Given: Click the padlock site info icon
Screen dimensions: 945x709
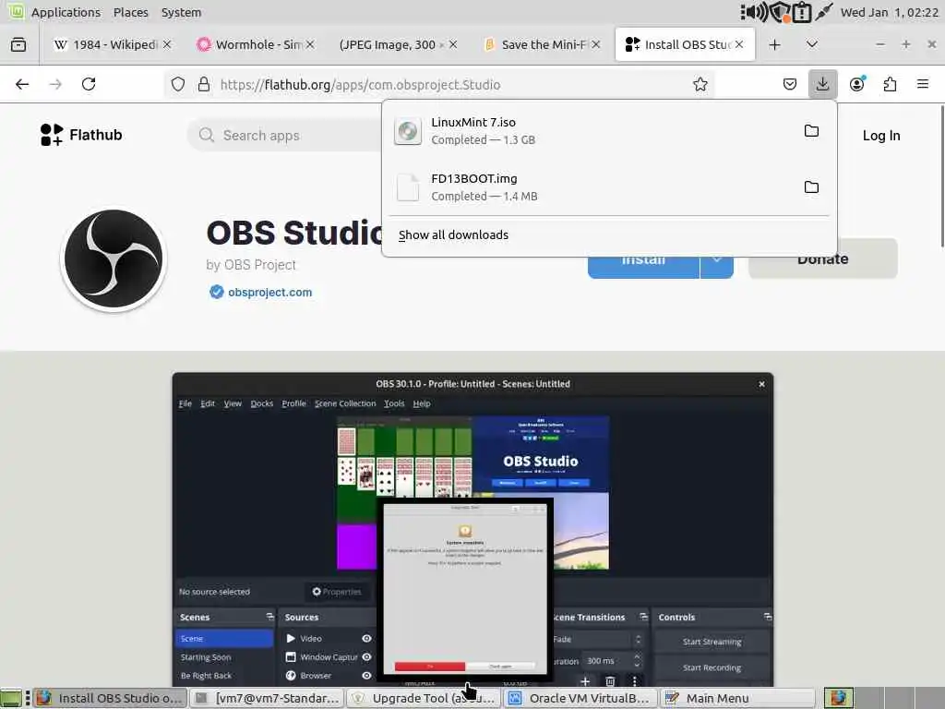Looking at the screenshot, I should point(204,84).
